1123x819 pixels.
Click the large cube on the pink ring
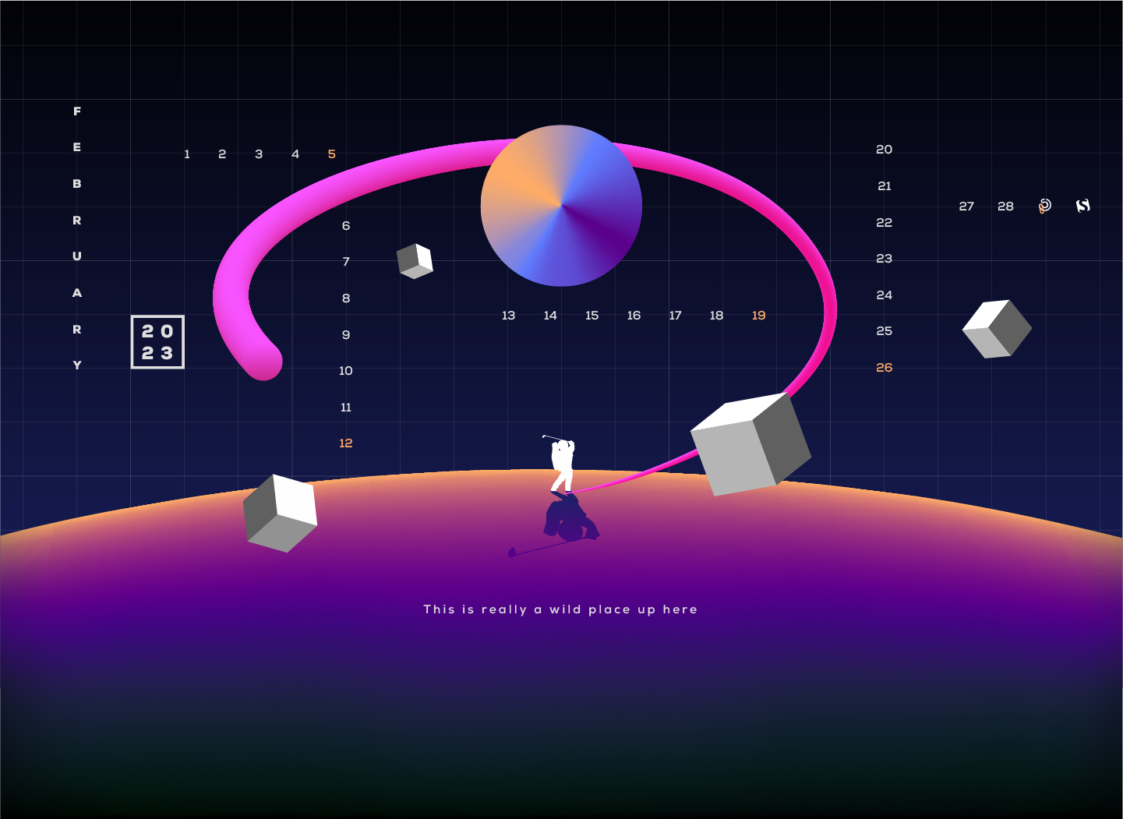750,444
